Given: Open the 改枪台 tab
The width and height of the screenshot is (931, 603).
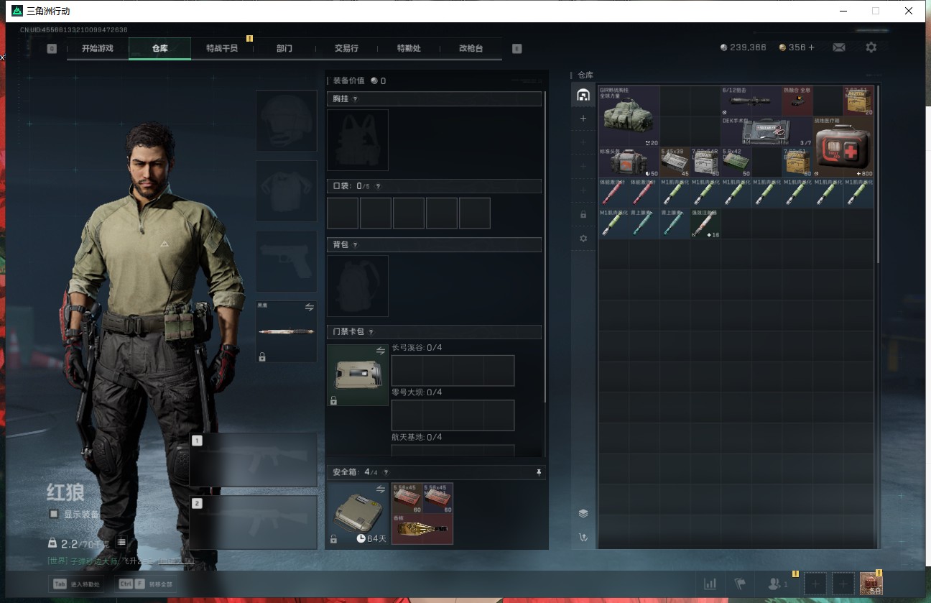Looking at the screenshot, I should coord(471,48).
